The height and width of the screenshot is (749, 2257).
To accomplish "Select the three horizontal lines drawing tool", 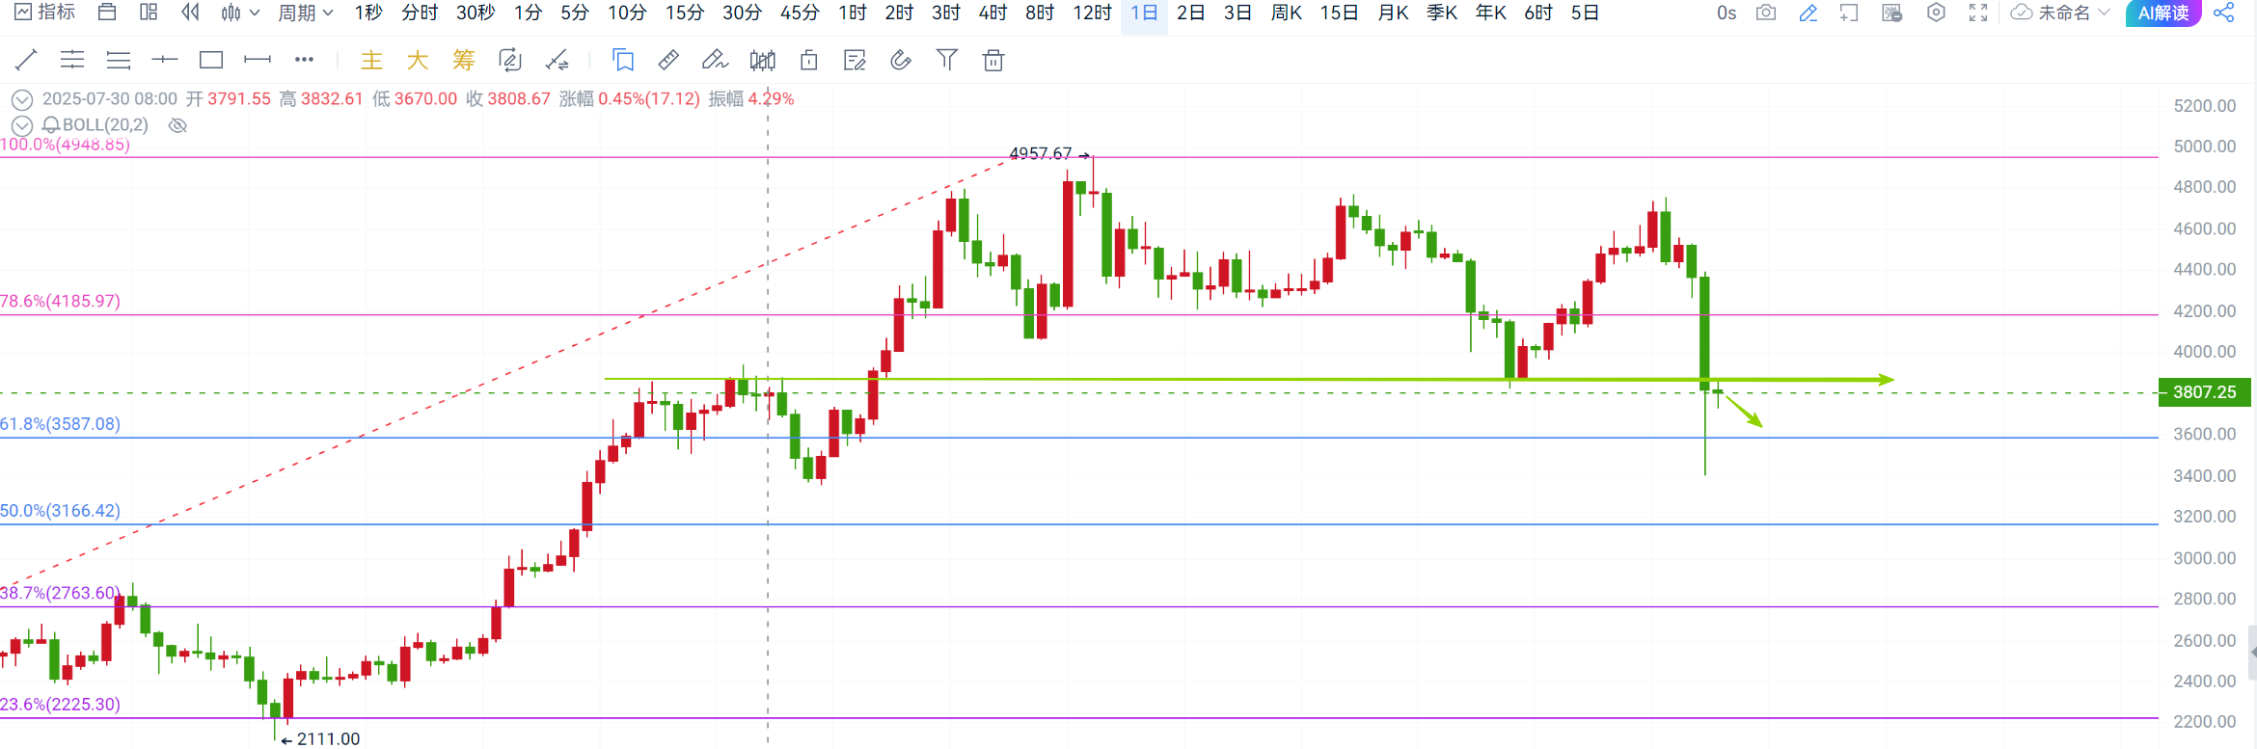I will [x=119, y=60].
